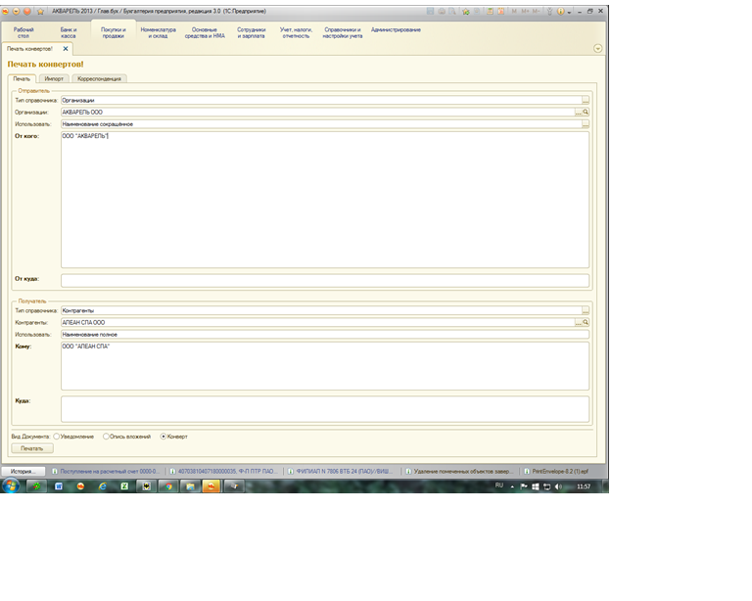Open the magnifier lookup for Контрагенты field

[586, 322]
